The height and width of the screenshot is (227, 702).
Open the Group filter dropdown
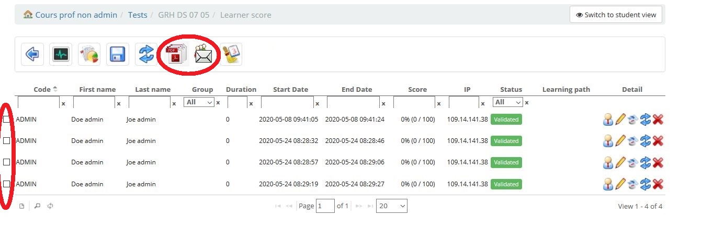(x=200, y=102)
